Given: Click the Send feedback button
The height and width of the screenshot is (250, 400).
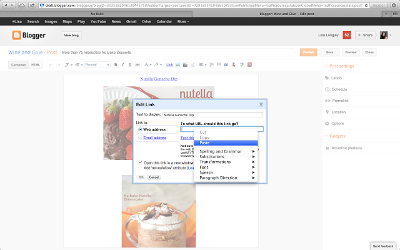Looking at the screenshot, I should pyautogui.click(x=383, y=246).
